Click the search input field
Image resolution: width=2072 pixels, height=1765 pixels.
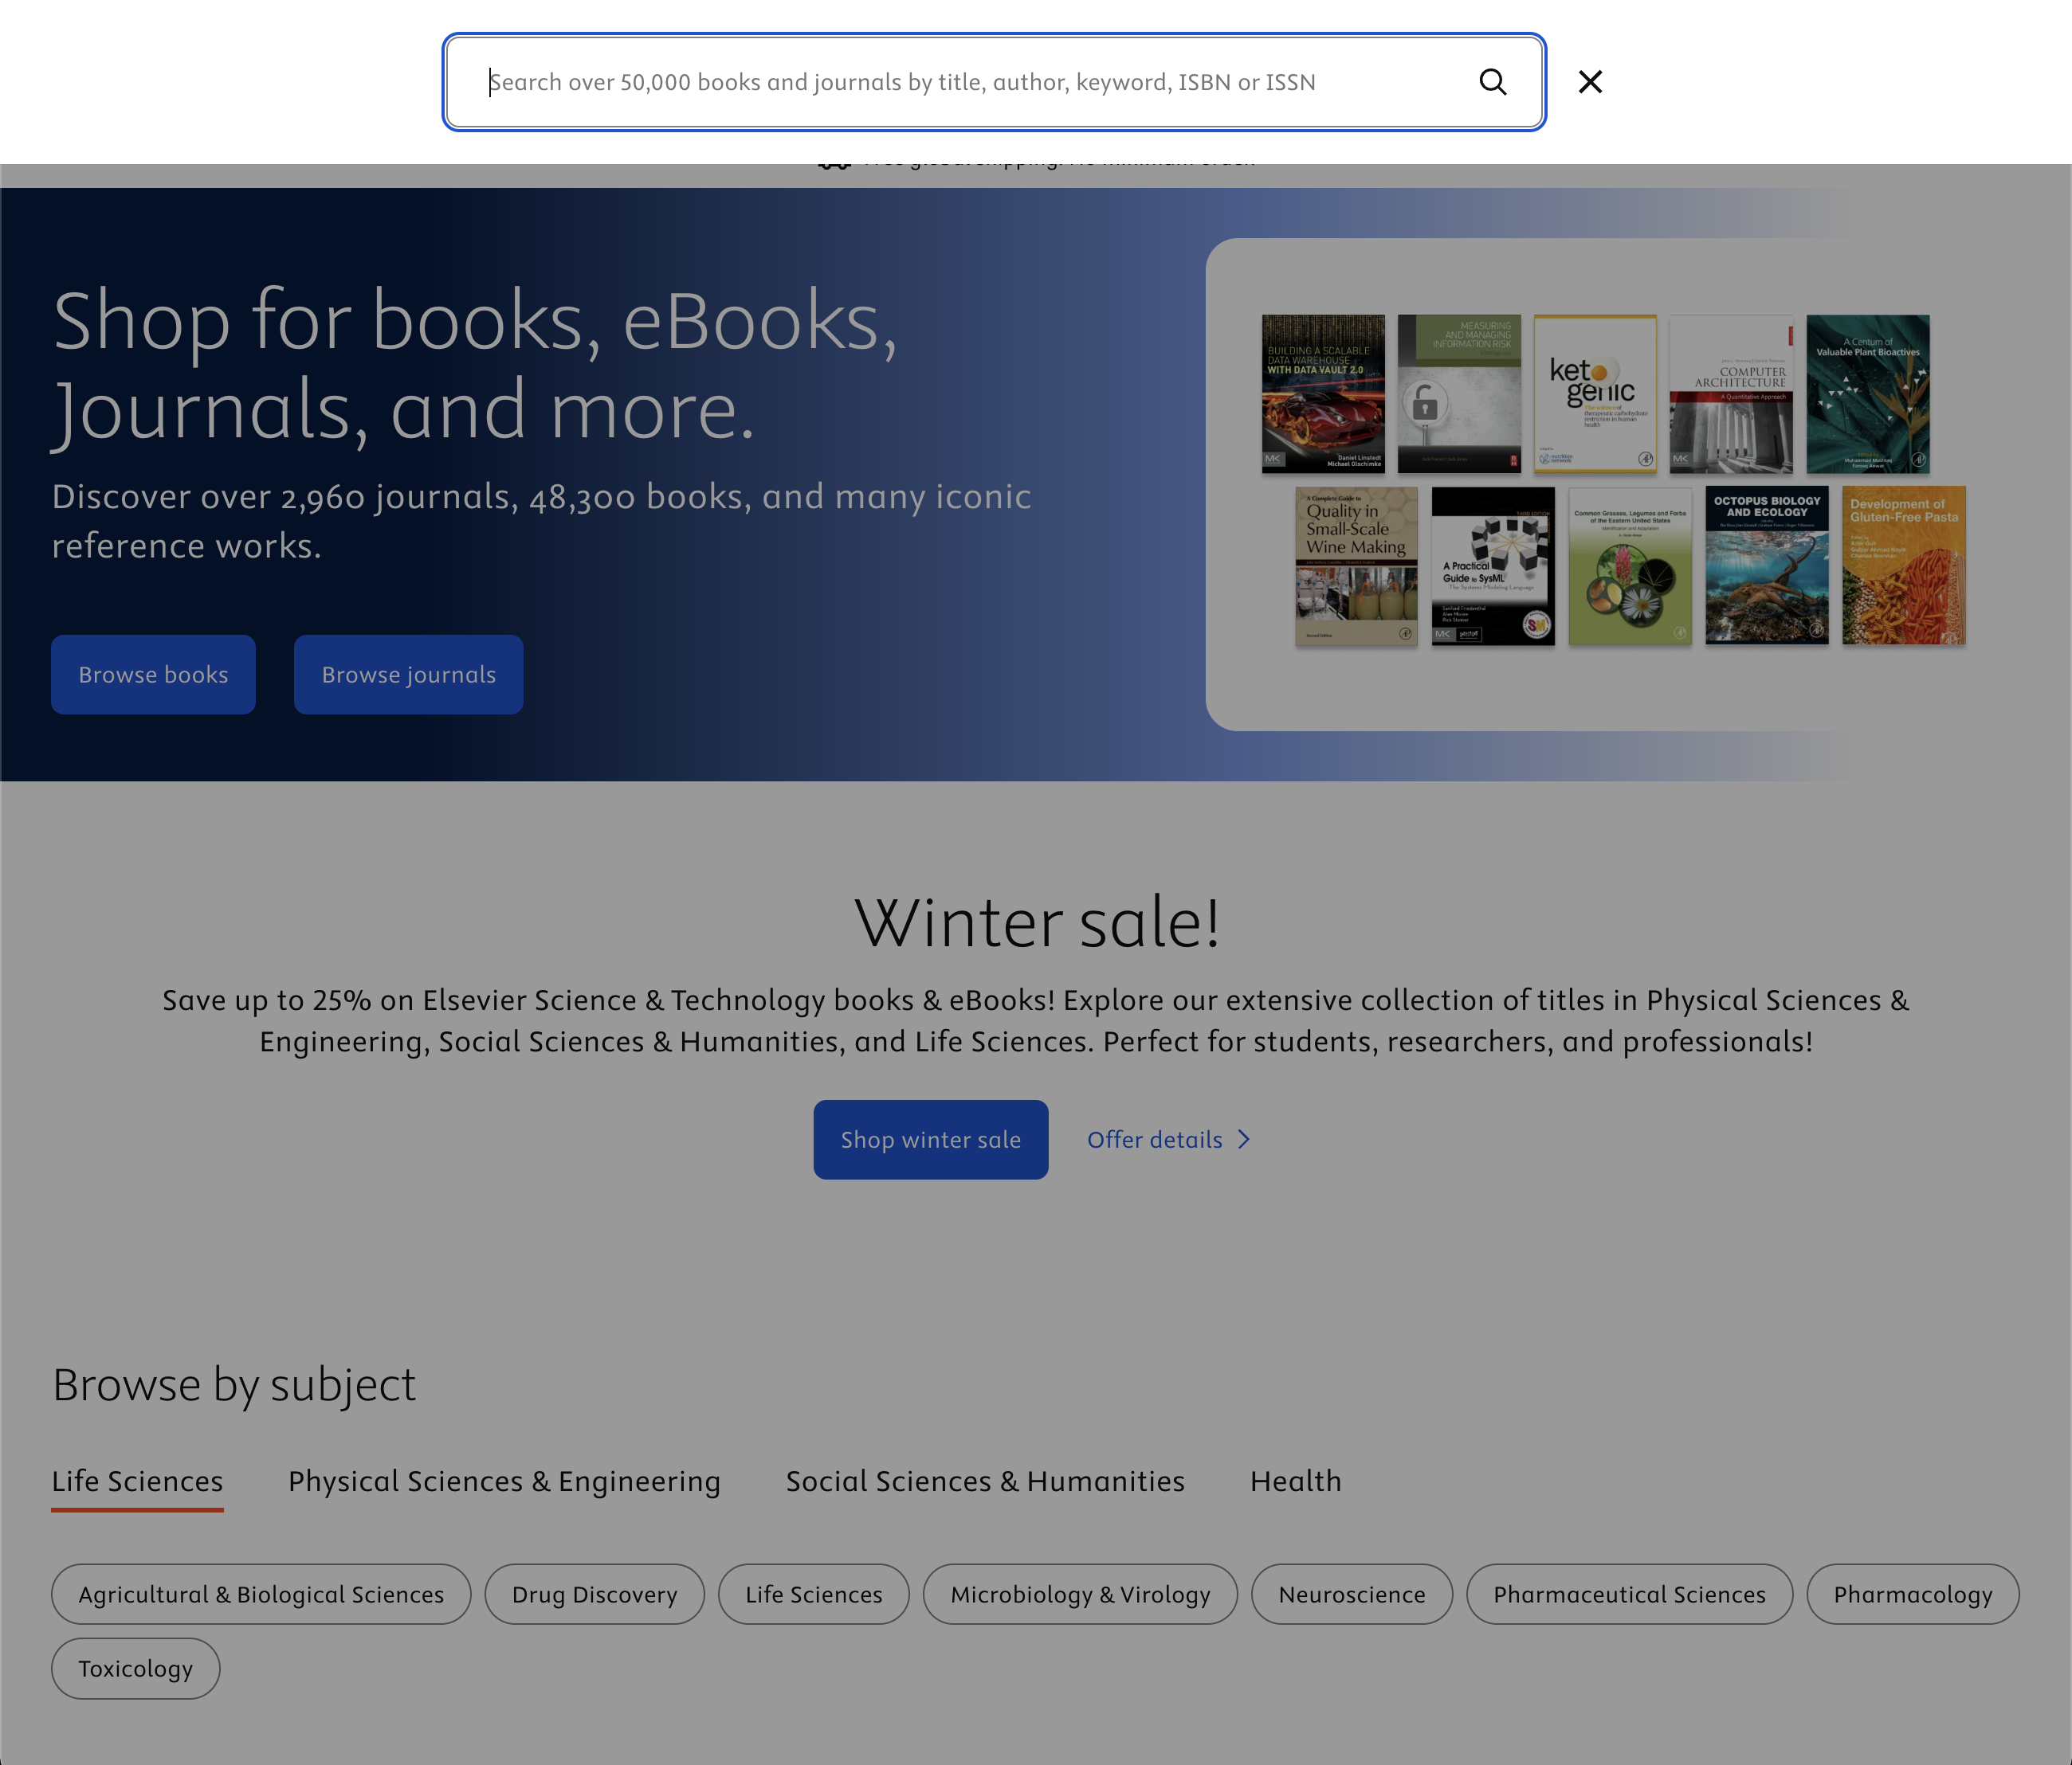click(950, 82)
